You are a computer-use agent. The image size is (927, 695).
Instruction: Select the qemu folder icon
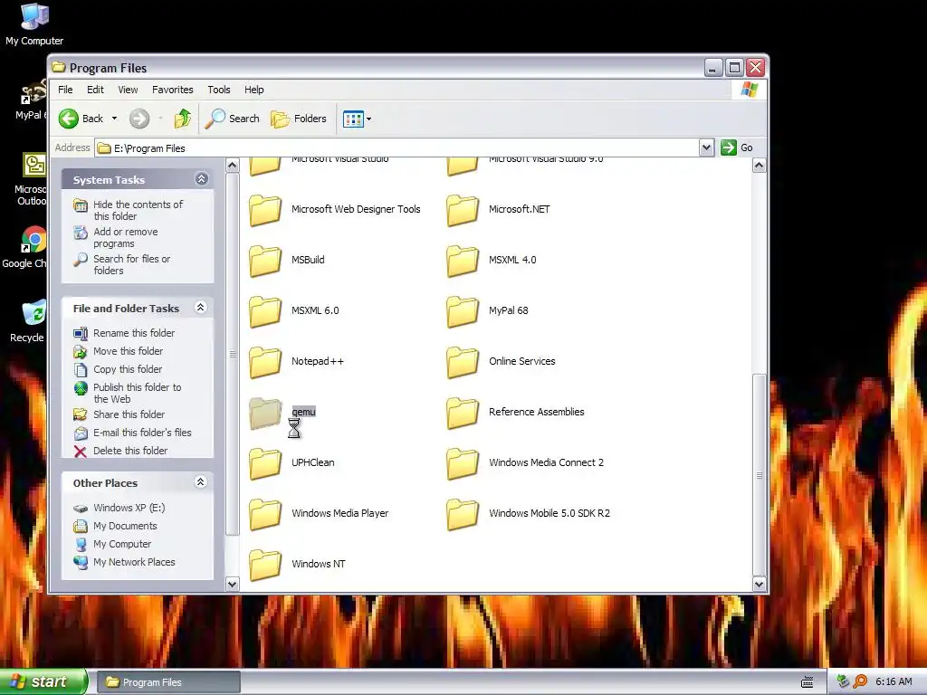[265, 413]
